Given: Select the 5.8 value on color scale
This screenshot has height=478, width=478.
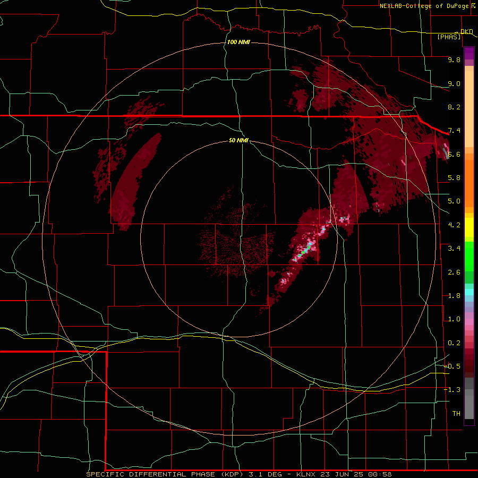Looking at the screenshot, I should pyautogui.click(x=454, y=178).
